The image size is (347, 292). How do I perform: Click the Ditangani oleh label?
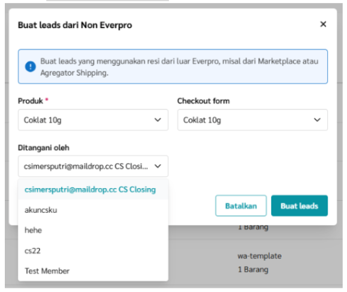(43, 148)
